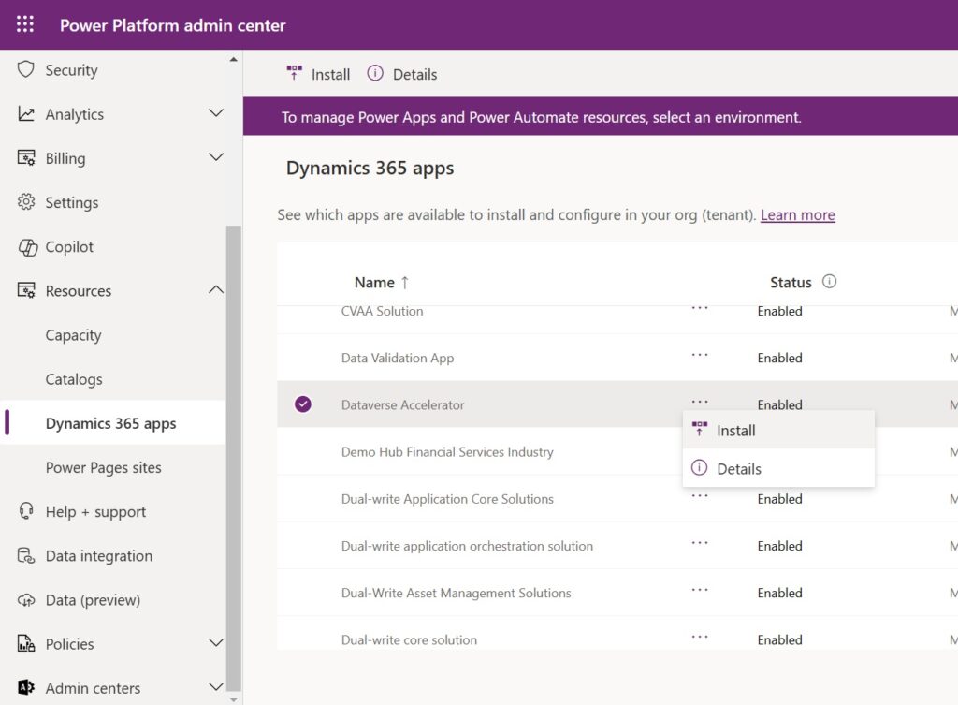Open Data integration in sidebar

(x=99, y=556)
